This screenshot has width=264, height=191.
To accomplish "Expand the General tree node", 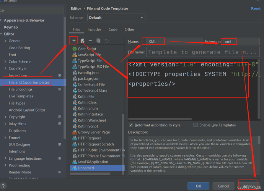I will 5,41.
